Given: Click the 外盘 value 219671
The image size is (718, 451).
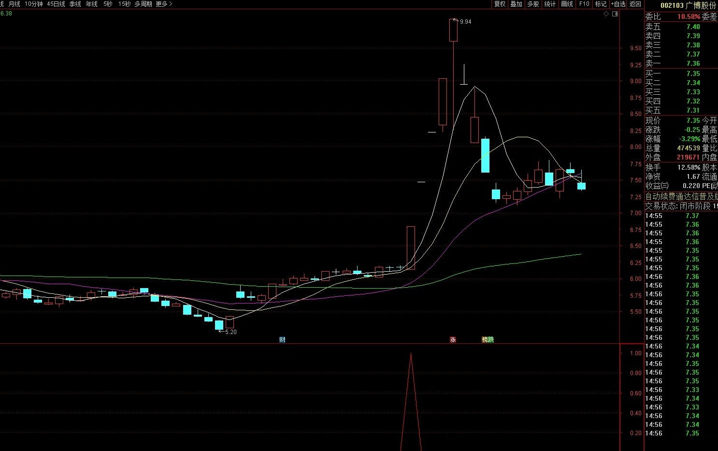Looking at the screenshot, I should [x=689, y=157].
